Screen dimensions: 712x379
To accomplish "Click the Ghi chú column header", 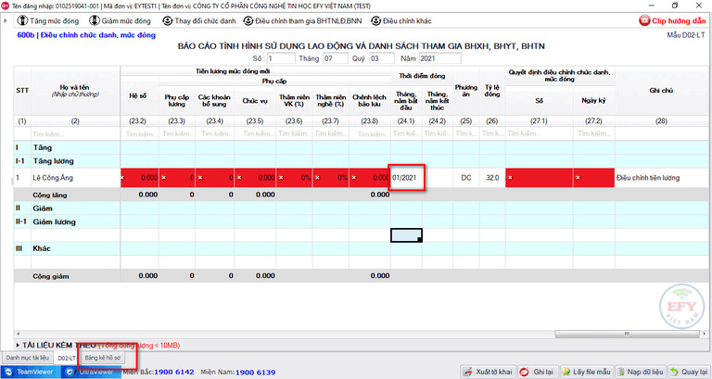I will pos(661,90).
